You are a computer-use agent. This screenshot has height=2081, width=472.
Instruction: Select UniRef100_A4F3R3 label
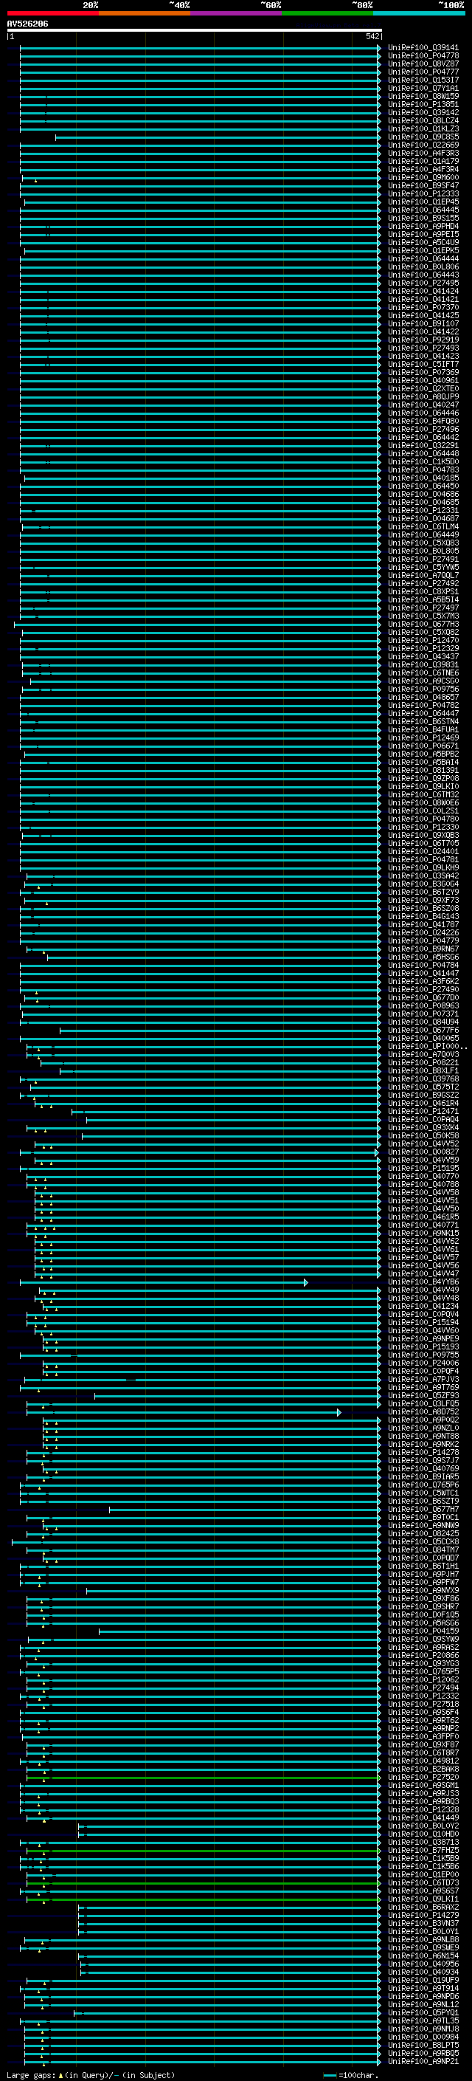click(x=423, y=154)
